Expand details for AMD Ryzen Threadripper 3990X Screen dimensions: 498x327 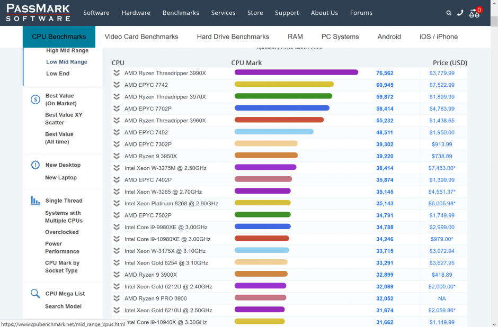click(x=117, y=73)
